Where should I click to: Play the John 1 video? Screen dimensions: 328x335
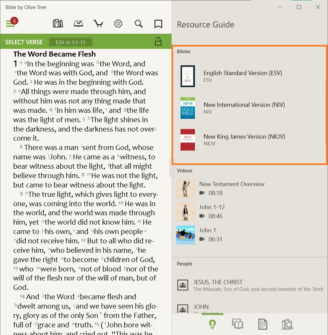coord(250,235)
